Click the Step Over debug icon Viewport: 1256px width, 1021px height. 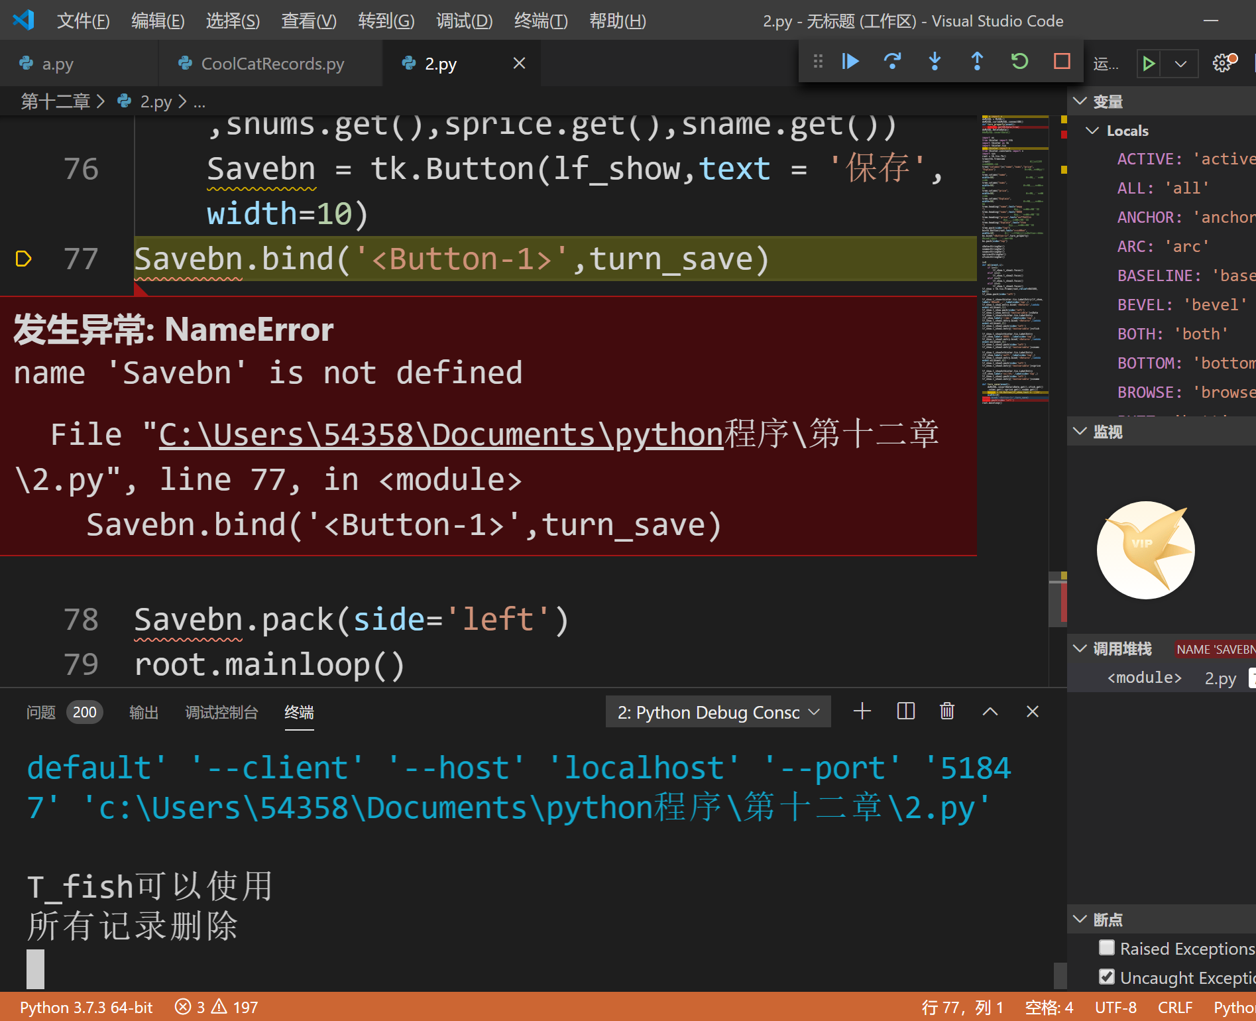click(x=892, y=62)
